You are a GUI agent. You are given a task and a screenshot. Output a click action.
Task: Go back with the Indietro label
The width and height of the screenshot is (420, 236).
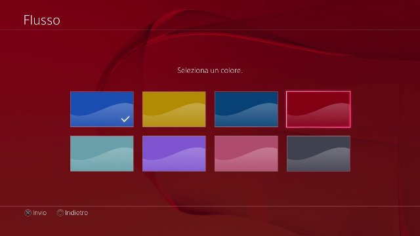pos(76,212)
